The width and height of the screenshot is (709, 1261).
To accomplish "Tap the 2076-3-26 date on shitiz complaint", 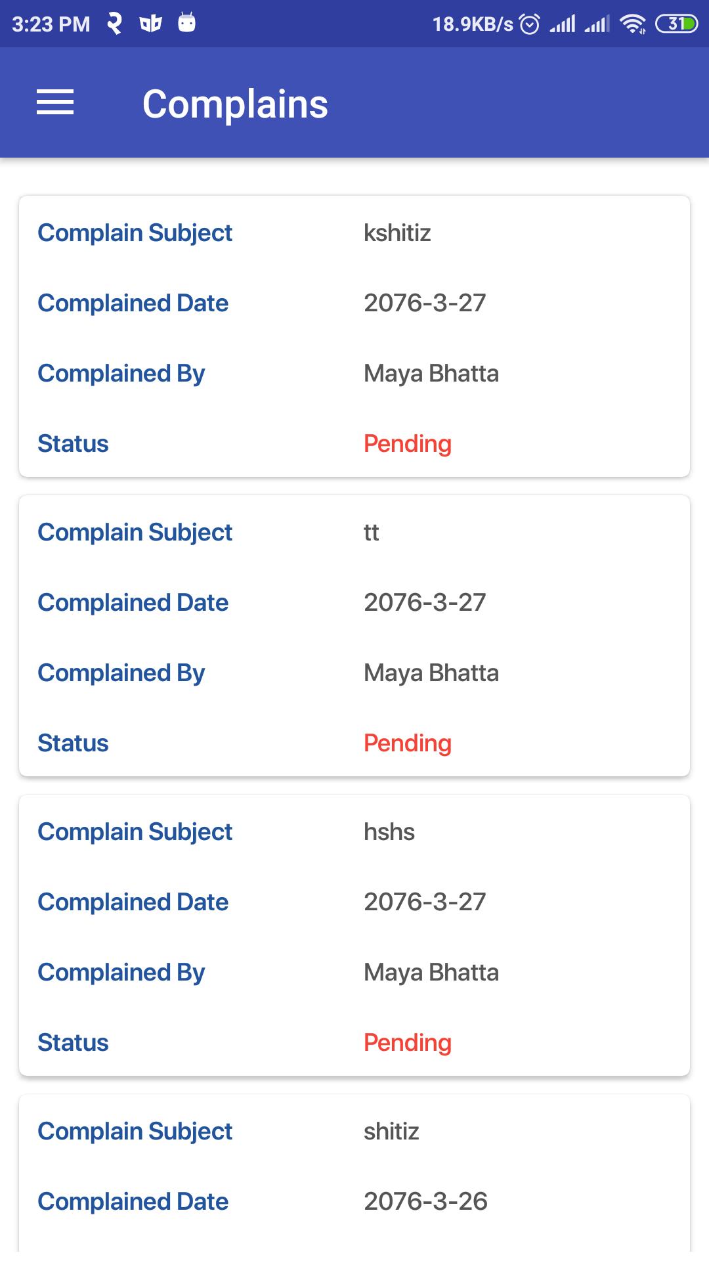I will click(x=425, y=1201).
